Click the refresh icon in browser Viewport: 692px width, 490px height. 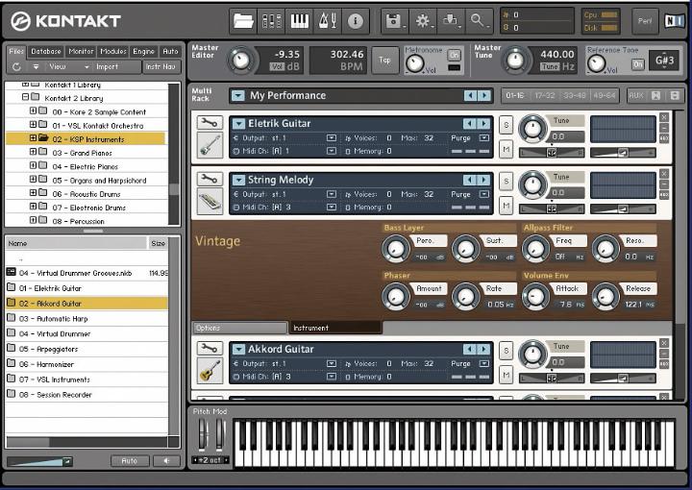16,66
